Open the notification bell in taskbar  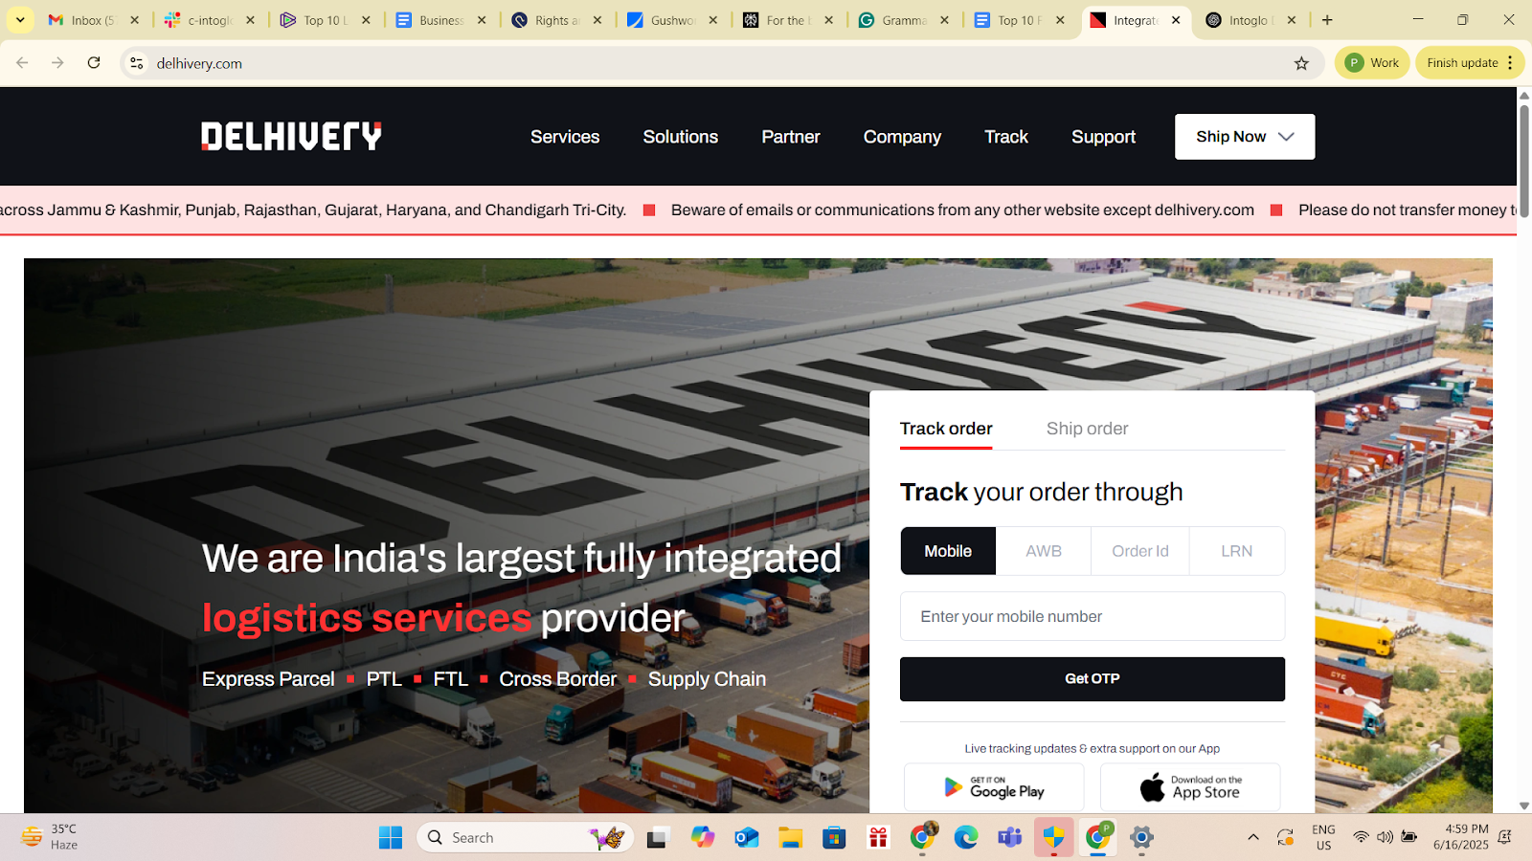[x=1505, y=838]
